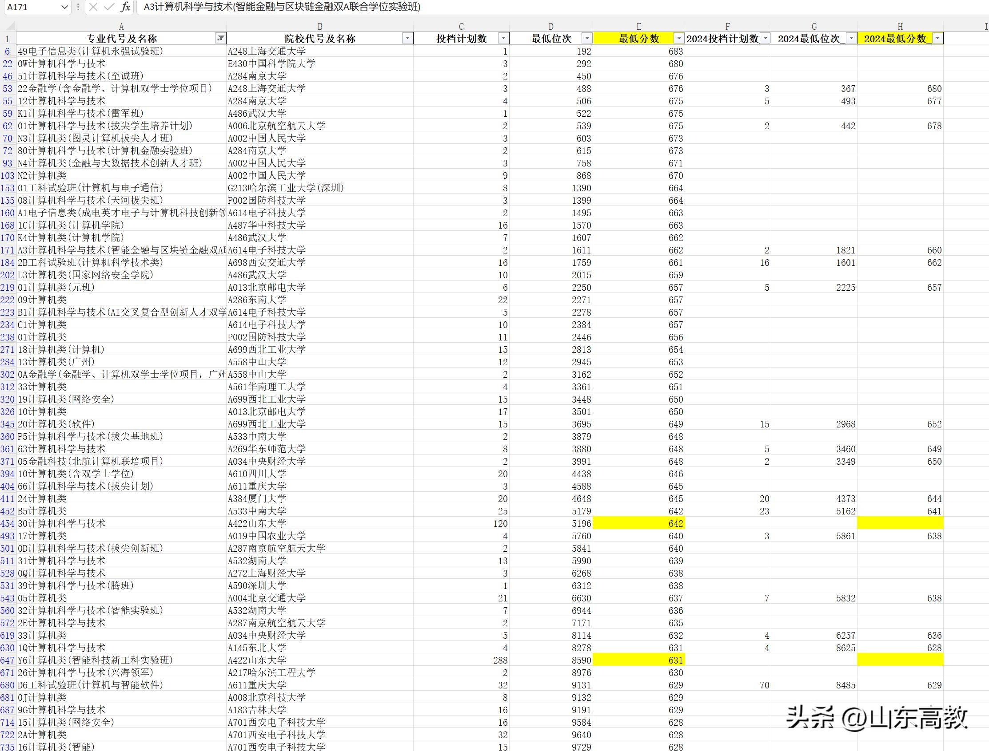The width and height of the screenshot is (989, 751).
Task: Click cell A590深圳大学
Action: coord(320,585)
